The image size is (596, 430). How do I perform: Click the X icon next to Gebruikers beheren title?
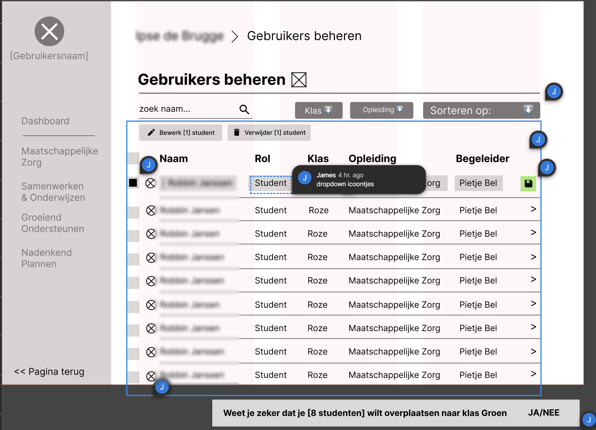299,80
